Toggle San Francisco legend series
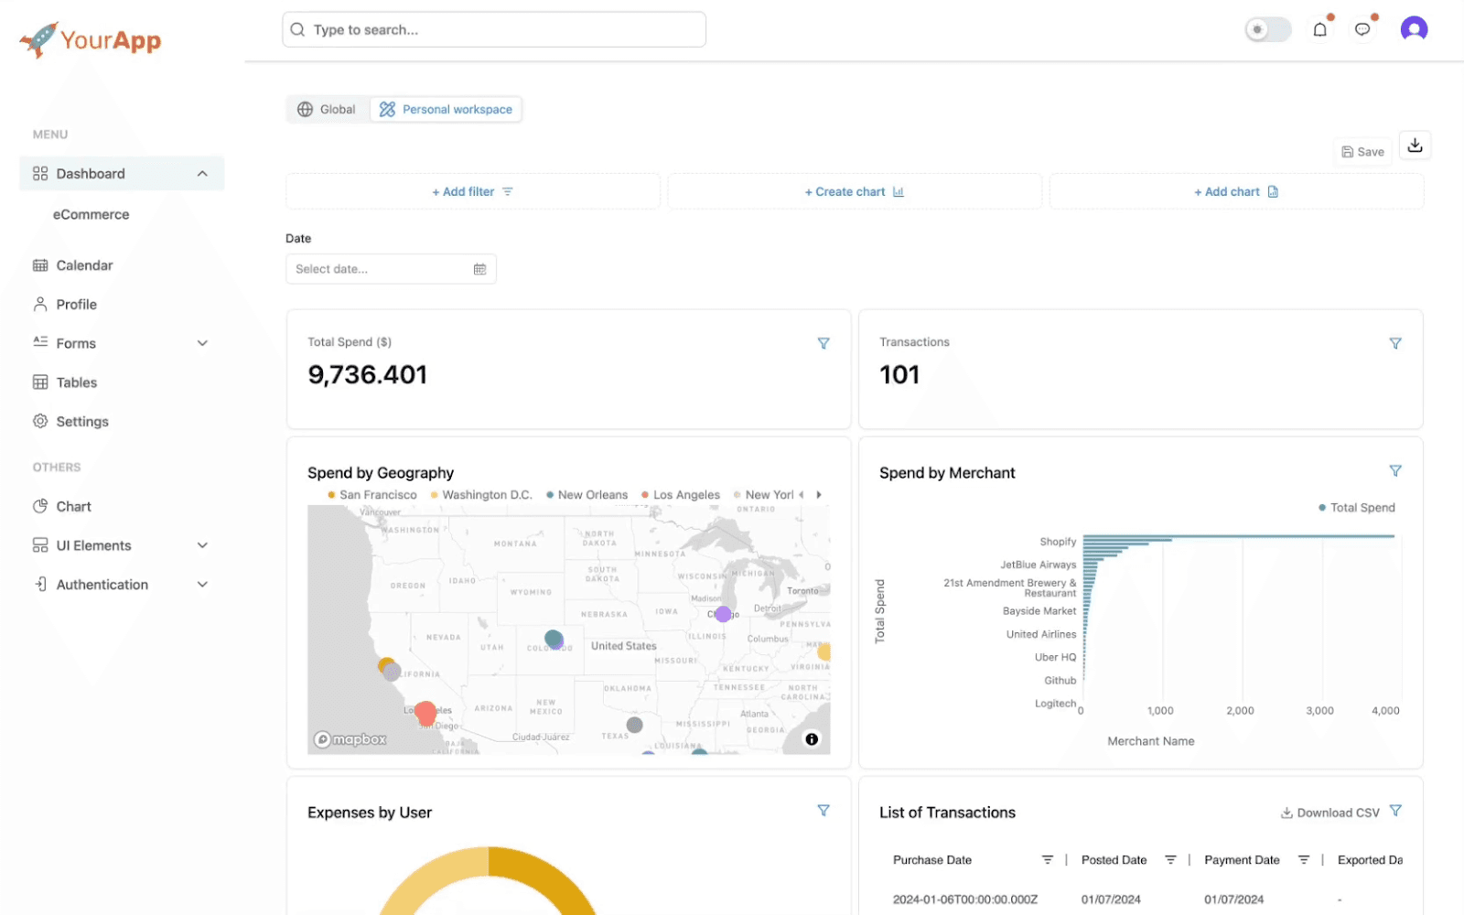1464x915 pixels. click(372, 495)
